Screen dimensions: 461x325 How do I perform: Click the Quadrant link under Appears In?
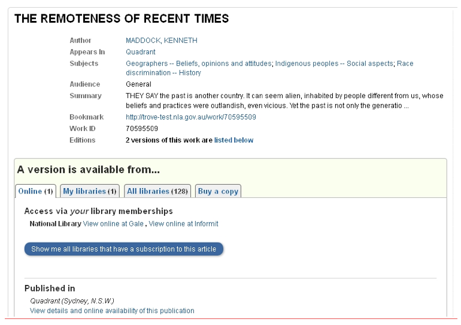click(x=140, y=52)
